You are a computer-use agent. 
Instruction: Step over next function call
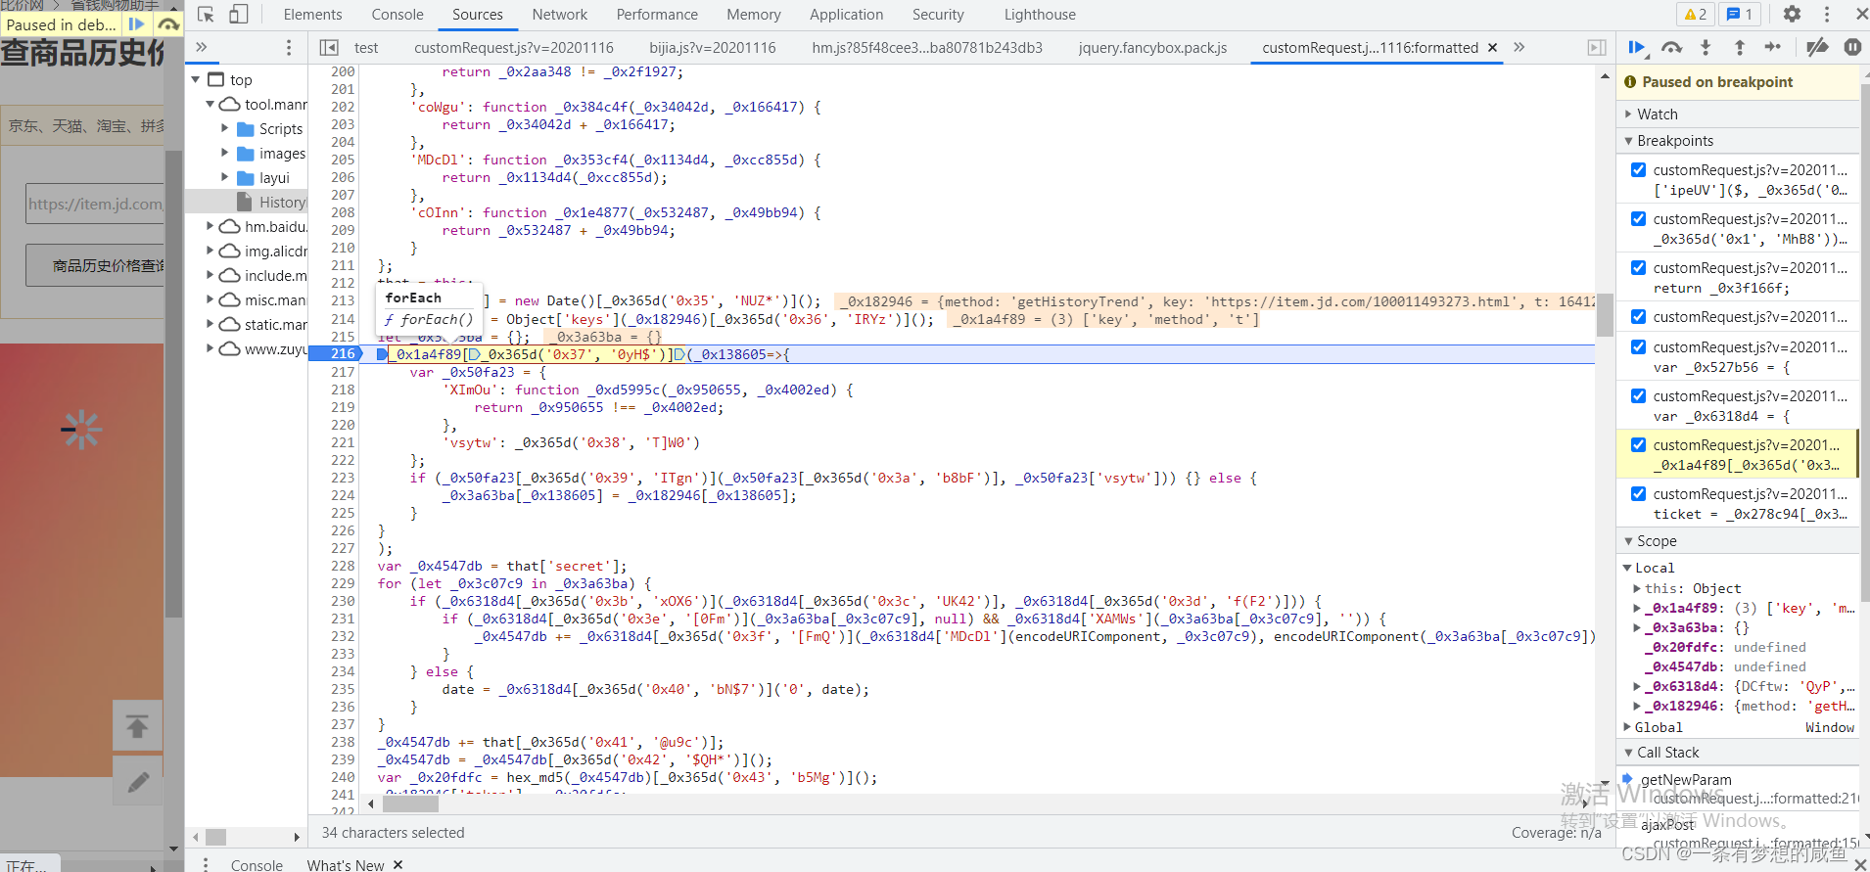[x=1671, y=47]
